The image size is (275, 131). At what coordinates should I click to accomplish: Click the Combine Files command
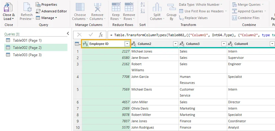pos(246,18)
